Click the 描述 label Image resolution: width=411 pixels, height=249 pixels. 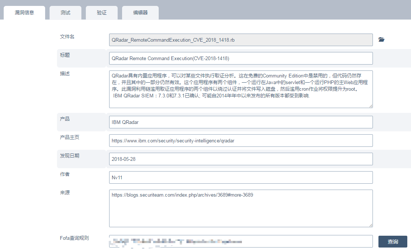click(65, 73)
